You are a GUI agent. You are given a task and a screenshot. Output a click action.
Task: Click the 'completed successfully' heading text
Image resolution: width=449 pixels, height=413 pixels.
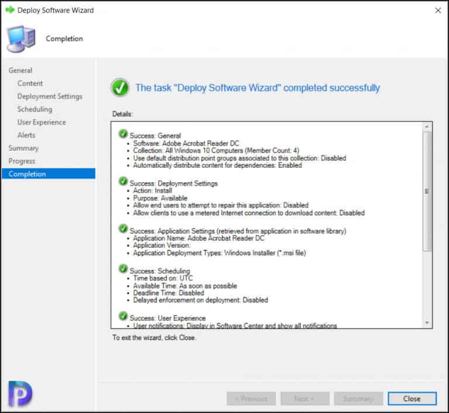click(258, 88)
